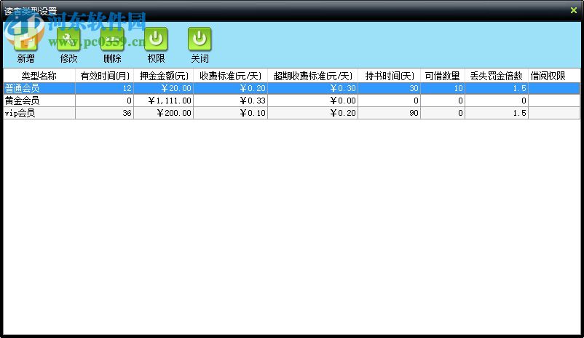
Task: Click the 收费标准(元/天) column header
Action: tap(231, 76)
